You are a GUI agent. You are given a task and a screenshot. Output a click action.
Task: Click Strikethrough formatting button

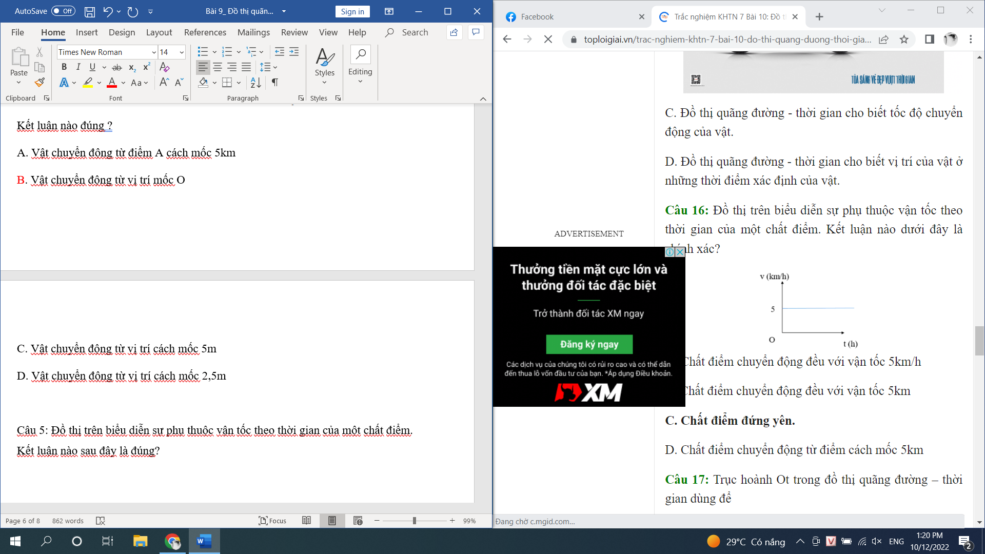[117, 67]
